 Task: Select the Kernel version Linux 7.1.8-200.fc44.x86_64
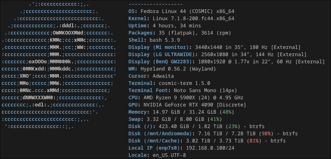tap(193, 19)
